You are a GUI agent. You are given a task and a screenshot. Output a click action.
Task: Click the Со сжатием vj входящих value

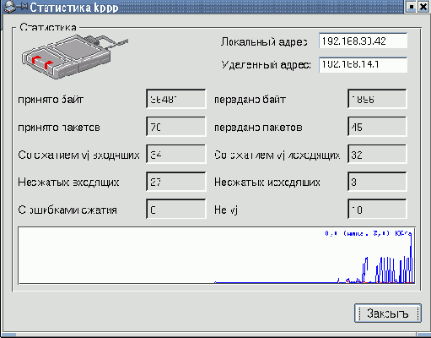tap(176, 154)
